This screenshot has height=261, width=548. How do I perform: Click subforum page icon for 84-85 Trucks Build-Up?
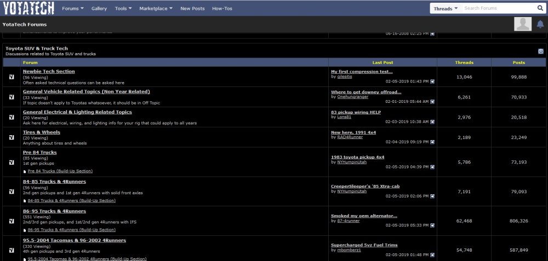pos(25,201)
